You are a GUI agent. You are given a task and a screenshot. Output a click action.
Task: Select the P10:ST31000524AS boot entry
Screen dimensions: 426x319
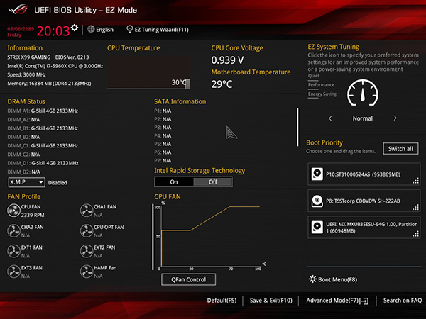click(364, 174)
